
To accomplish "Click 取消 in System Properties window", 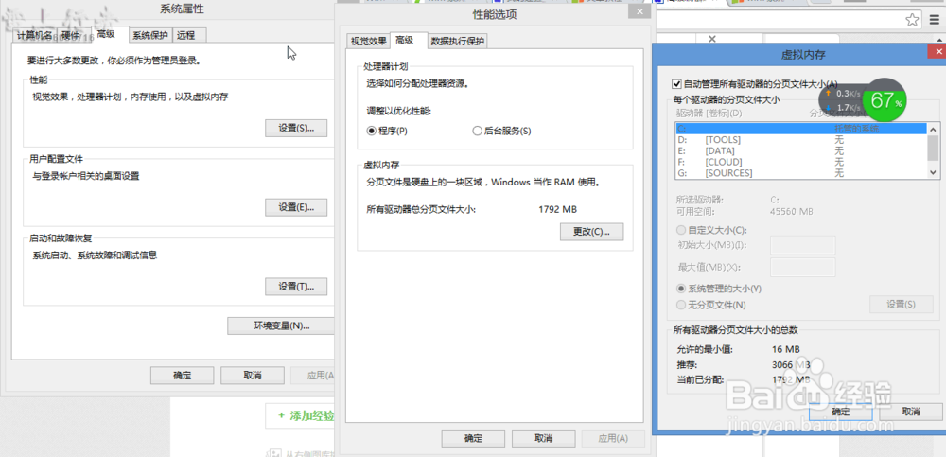I will pos(253,376).
